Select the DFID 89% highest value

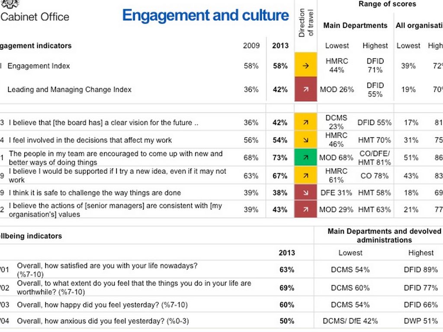(421, 270)
